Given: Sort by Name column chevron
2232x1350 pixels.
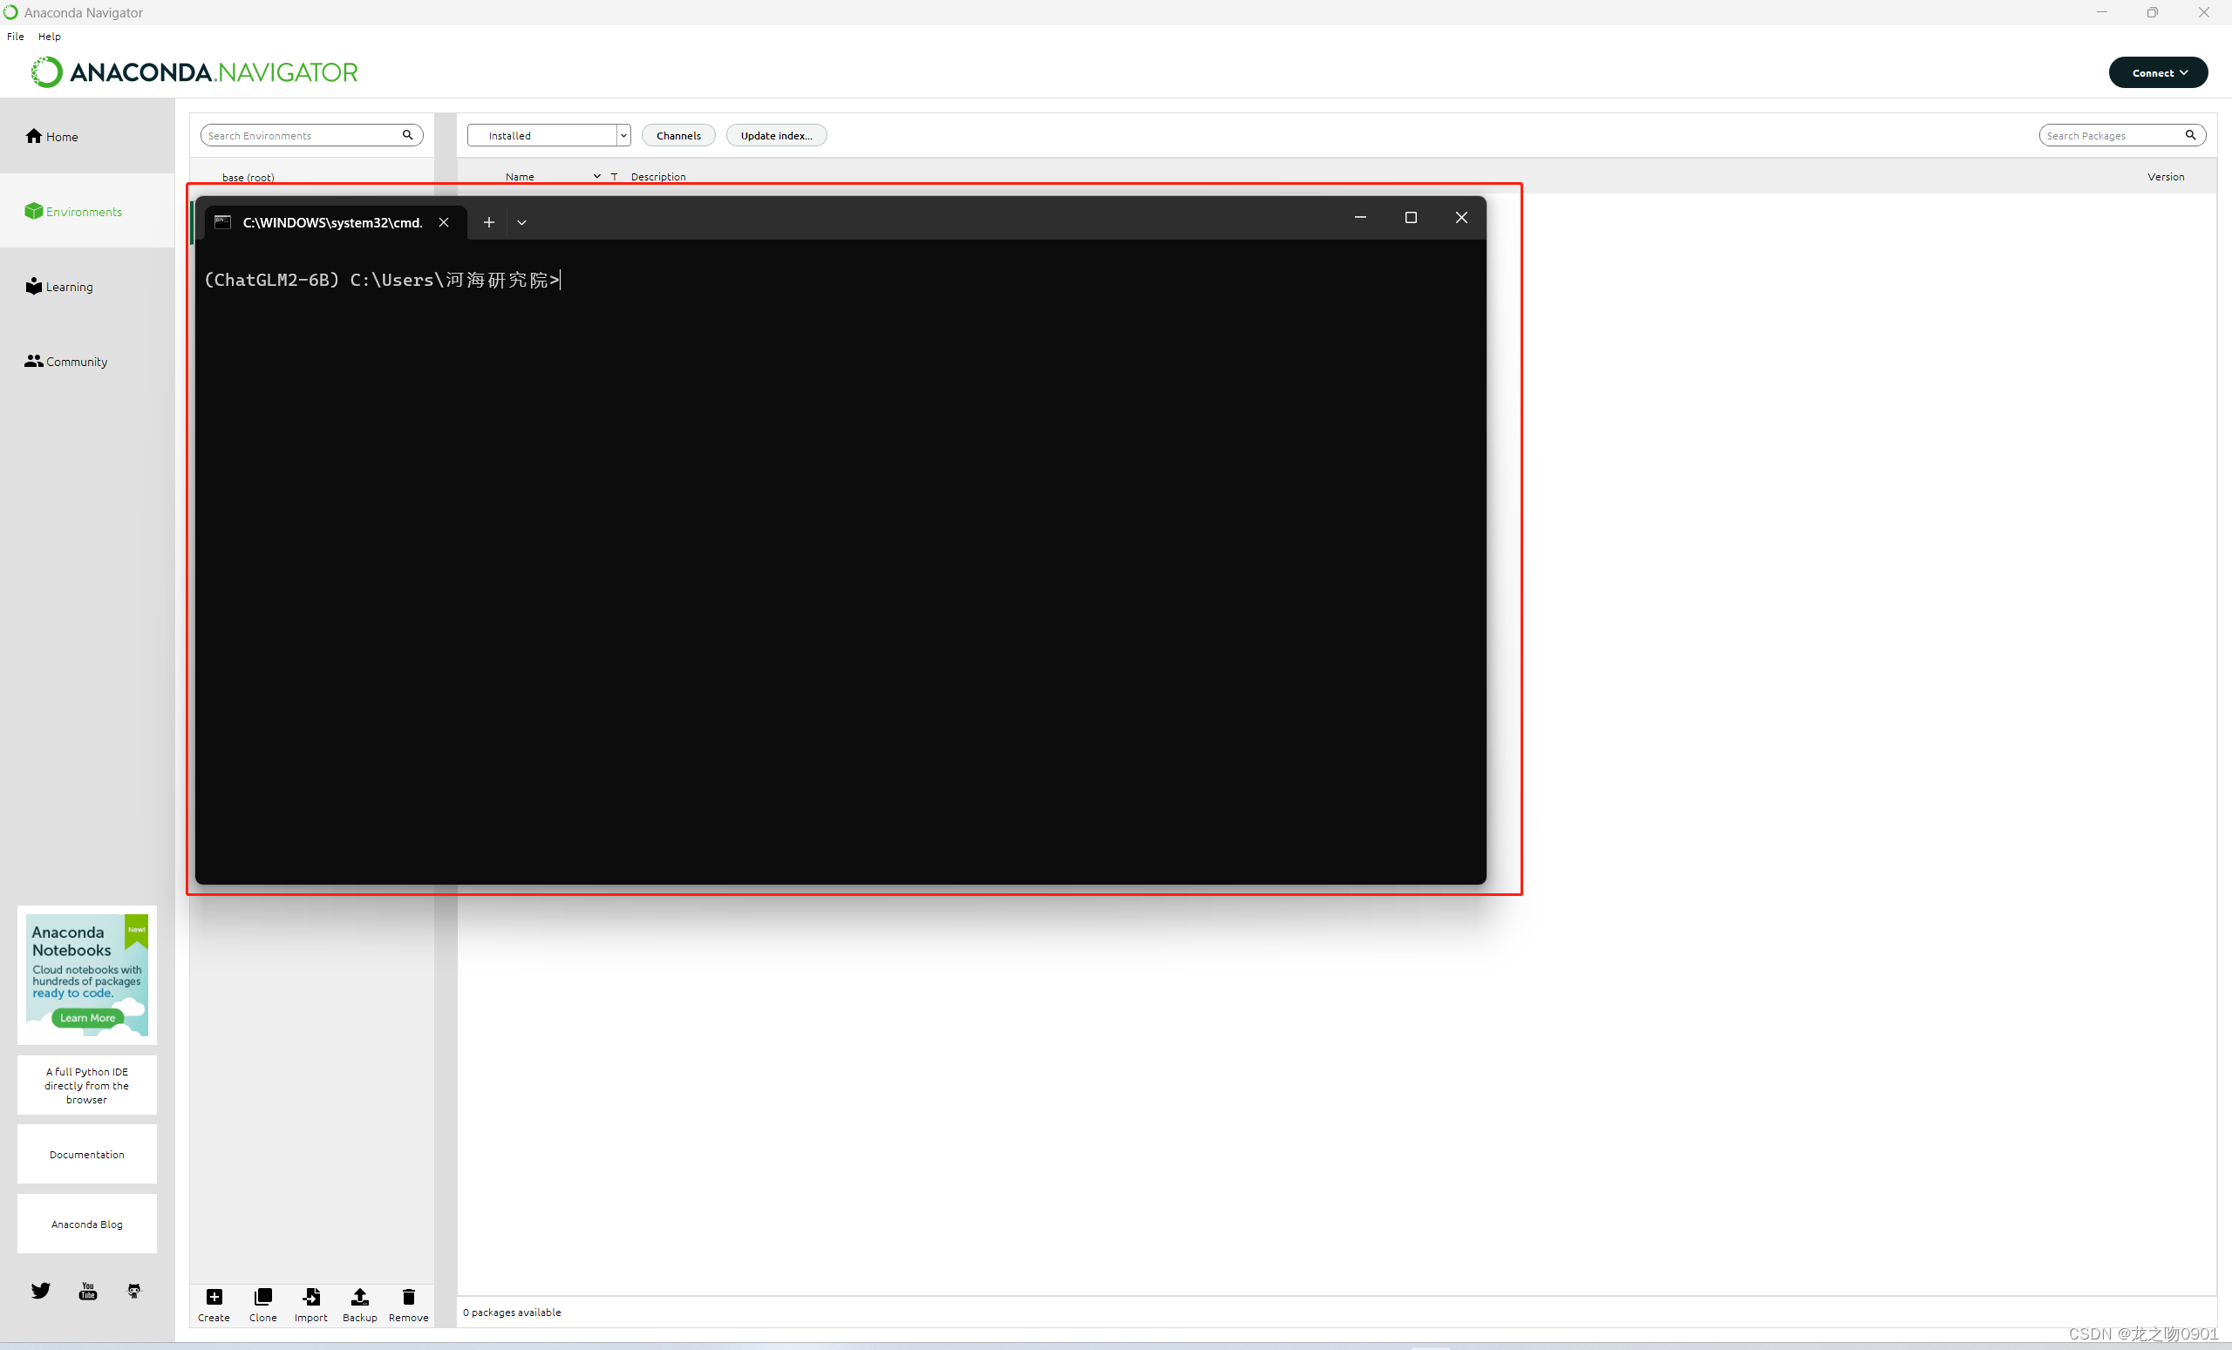Looking at the screenshot, I should click(597, 176).
